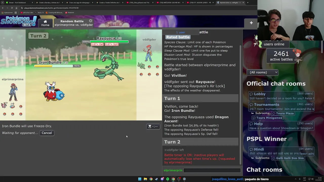Viewport: 324px width, 182px height.
Task: Click the volume icon in system tray
Action: (312, 179)
